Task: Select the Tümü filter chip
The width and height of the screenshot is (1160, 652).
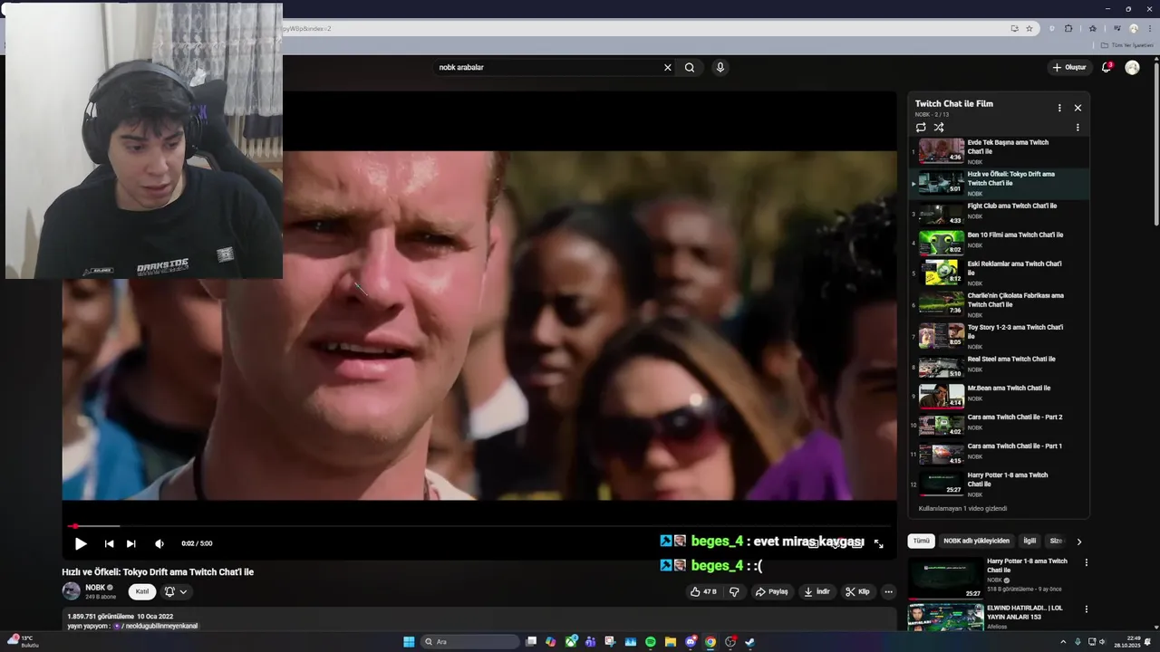Action: coord(921,541)
